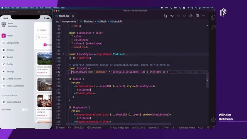
Task: Open the Window menu
Action: [x=56, y=8]
